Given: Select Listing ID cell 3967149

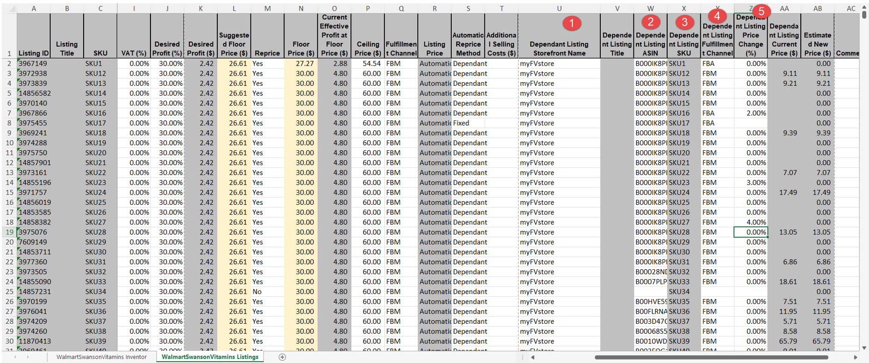Looking at the screenshot, I should click(x=34, y=63).
